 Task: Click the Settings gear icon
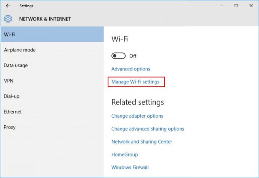8,19
